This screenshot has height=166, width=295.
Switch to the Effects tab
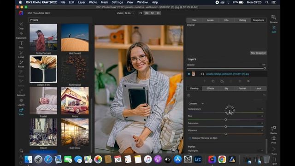click(210, 89)
